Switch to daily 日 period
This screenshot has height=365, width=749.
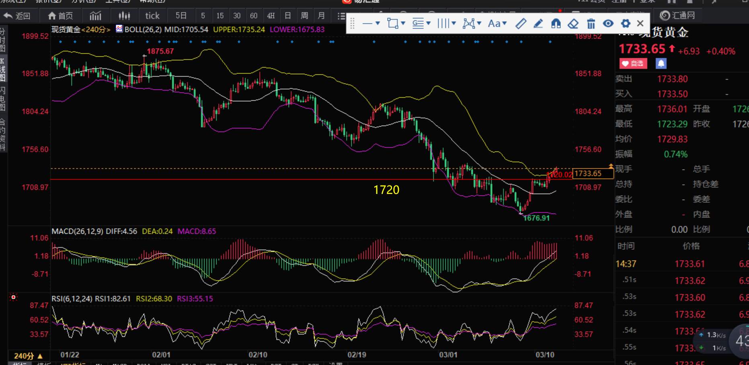tap(287, 16)
